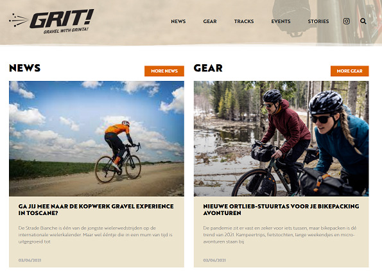
Task: Open the News menu item
Action: 178,21
